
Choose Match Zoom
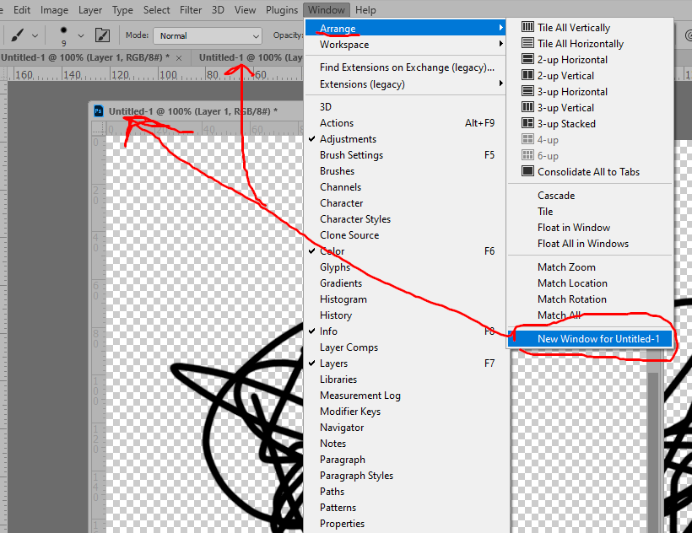(590, 267)
